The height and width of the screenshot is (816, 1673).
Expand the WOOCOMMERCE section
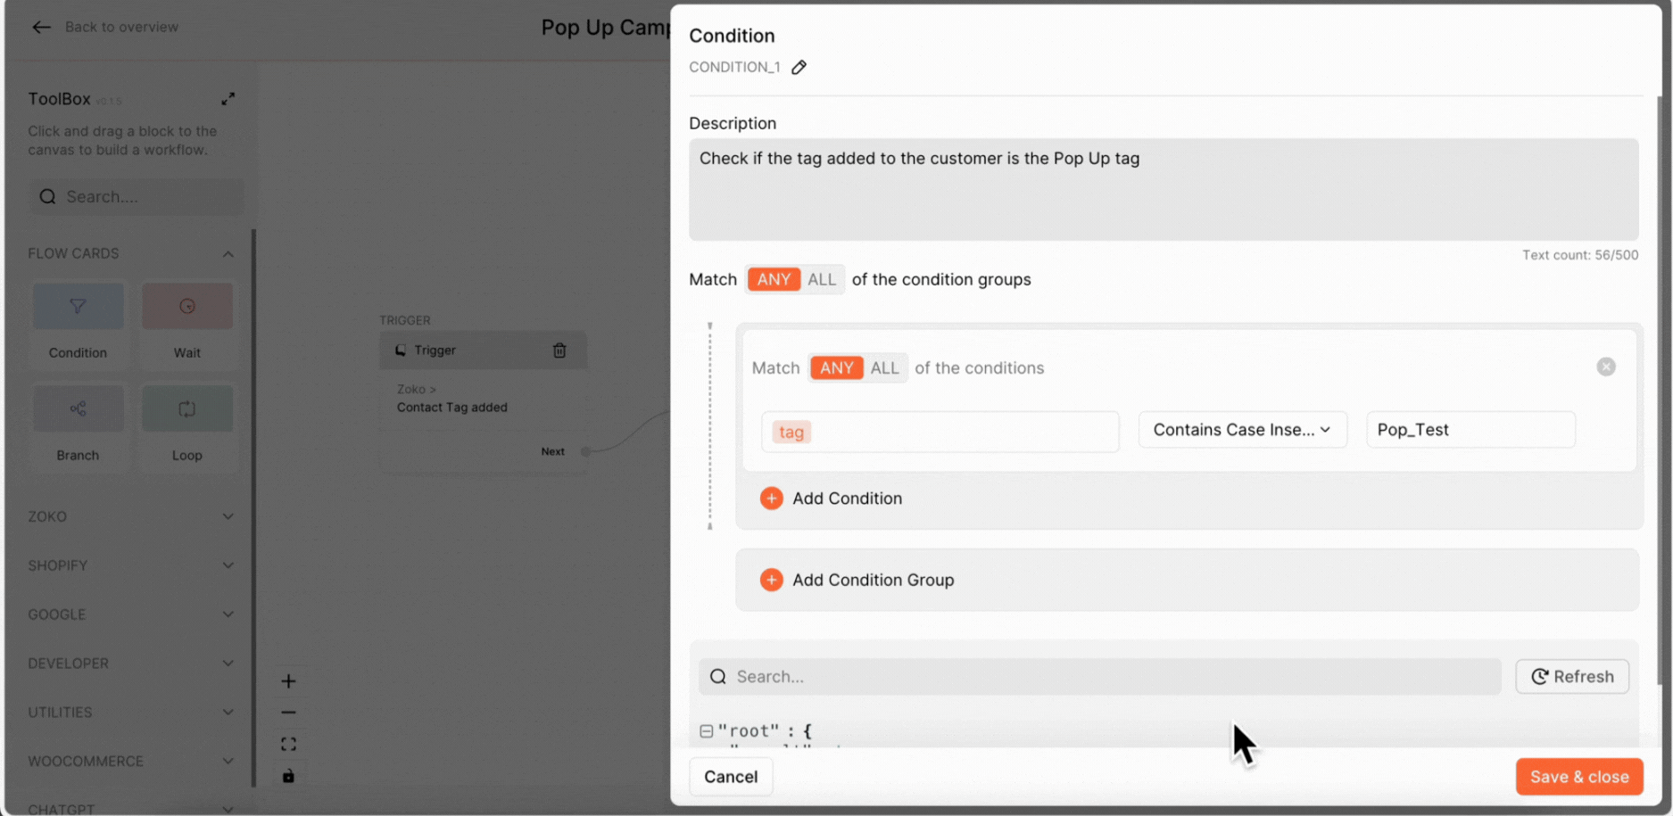point(228,762)
